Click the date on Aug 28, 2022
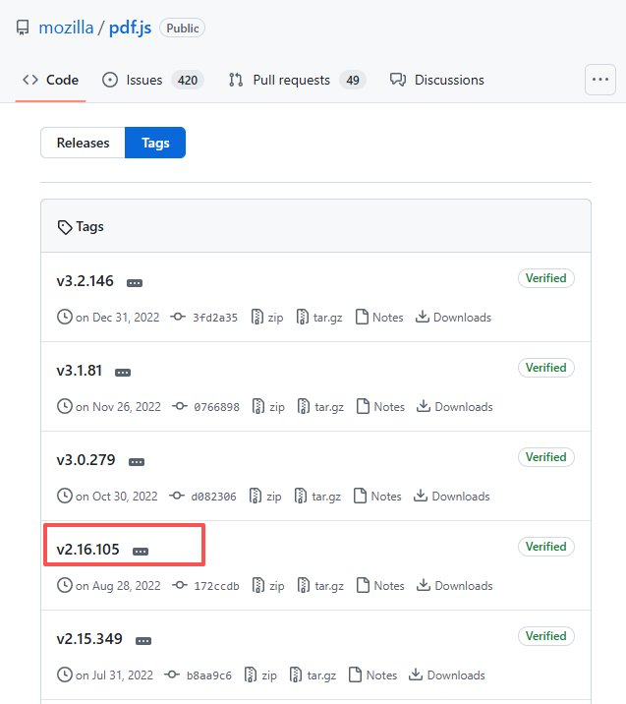 point(118,585)
